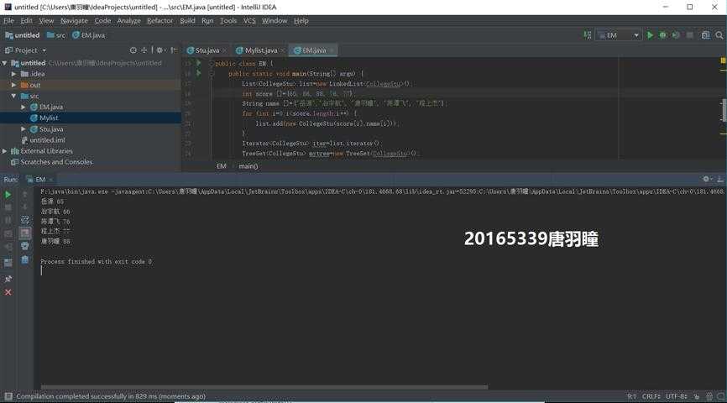The height and width of the screenshot is (403, 727).
Task: Clear all Run console output with the trash icon
Action: [25, 259]
